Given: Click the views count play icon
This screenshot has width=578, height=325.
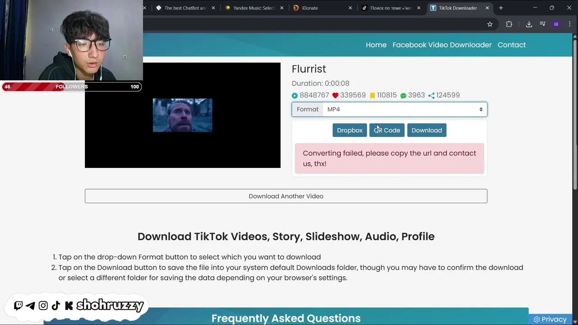Looking at the screenshot, I should (295, 96).
